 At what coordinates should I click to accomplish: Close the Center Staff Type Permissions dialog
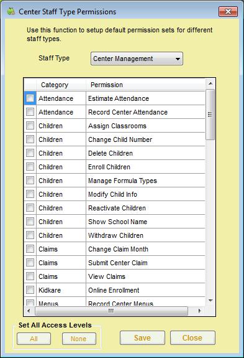(228, 11)
